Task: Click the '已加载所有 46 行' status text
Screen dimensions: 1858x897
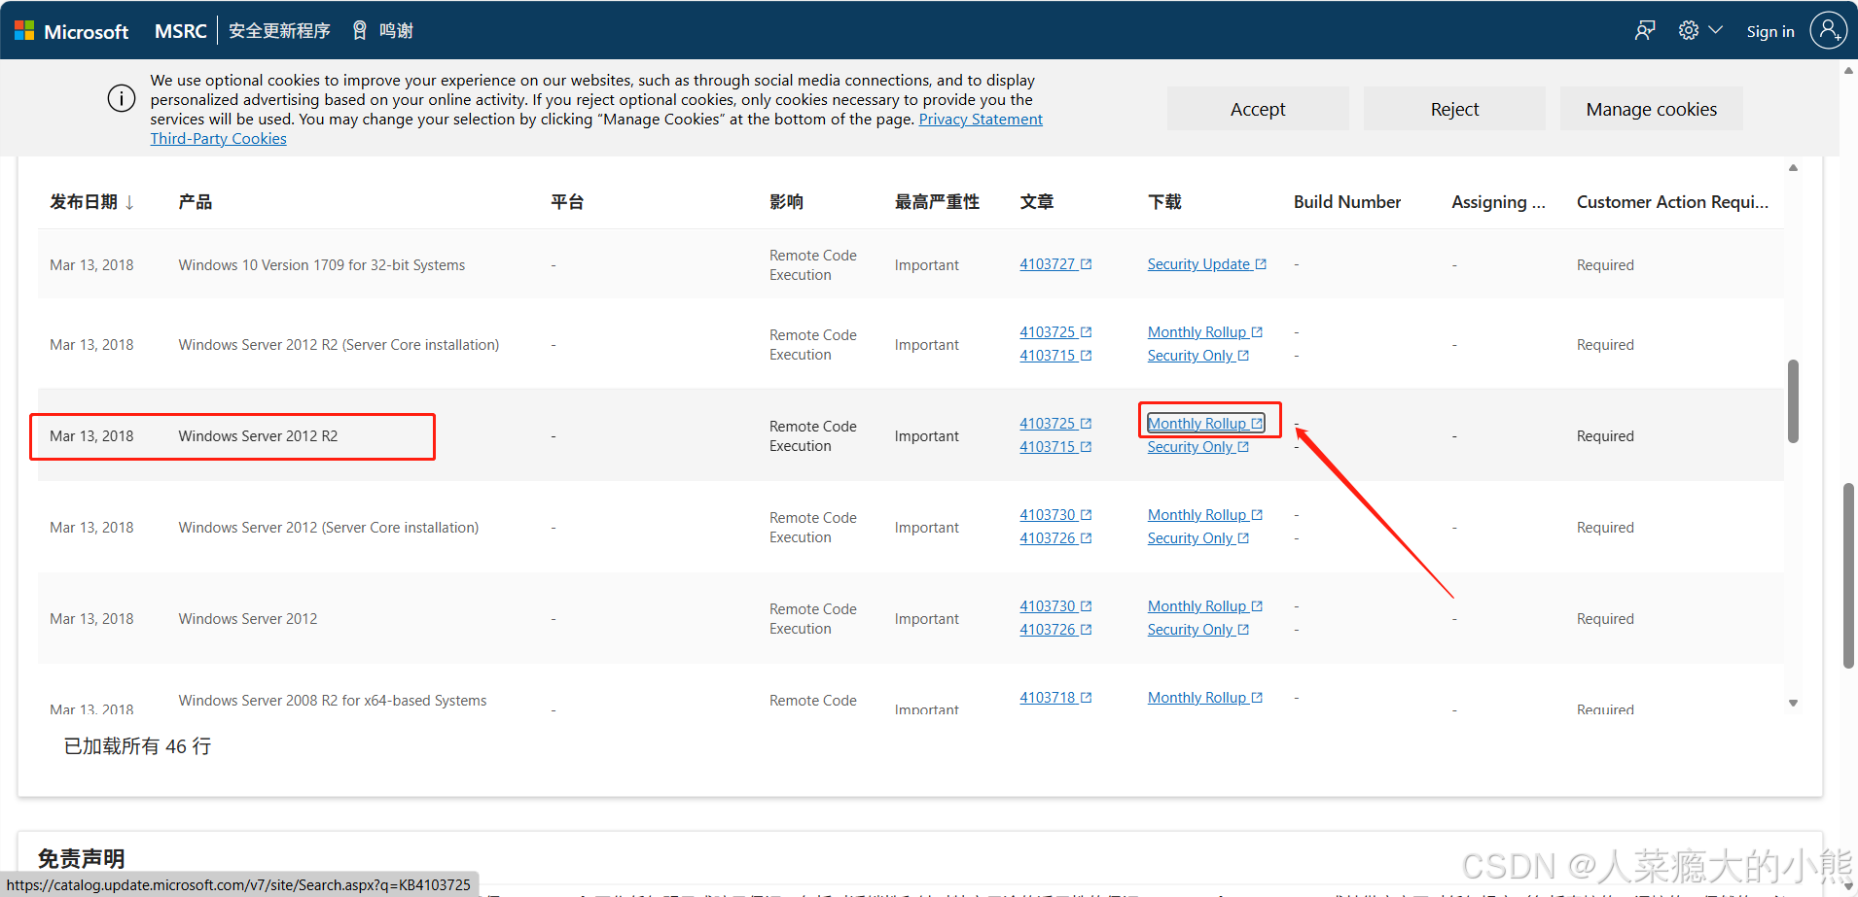Action: (137, 746)
